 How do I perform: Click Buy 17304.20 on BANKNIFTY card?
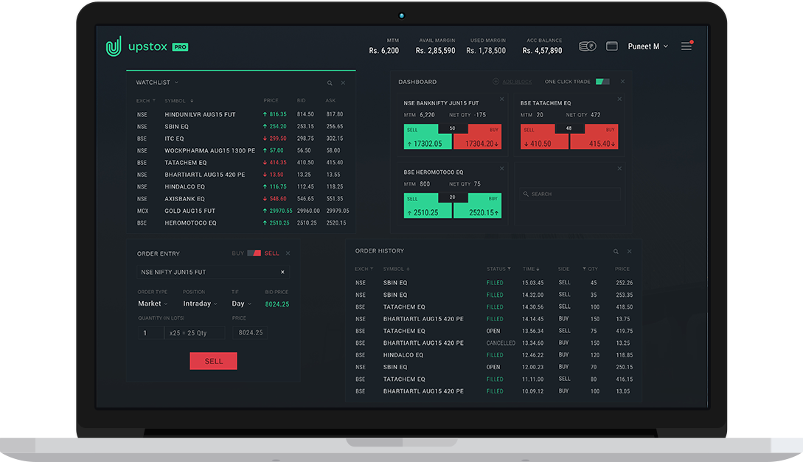(x=478, y=137)
